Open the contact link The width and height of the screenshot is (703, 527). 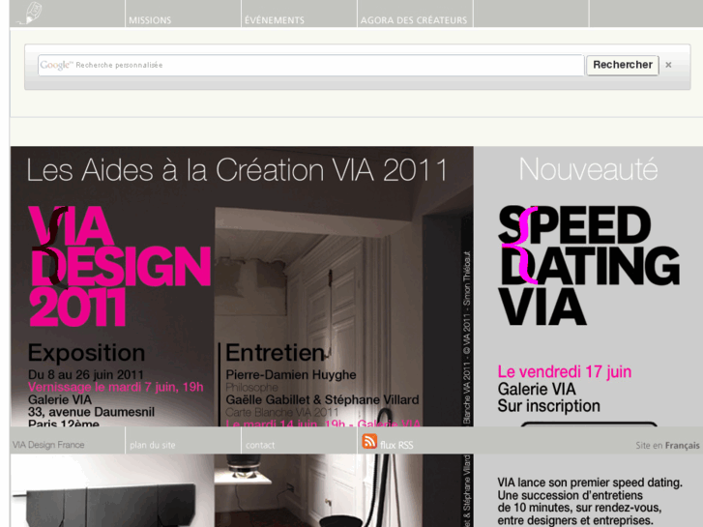click(x=260, y=445)
